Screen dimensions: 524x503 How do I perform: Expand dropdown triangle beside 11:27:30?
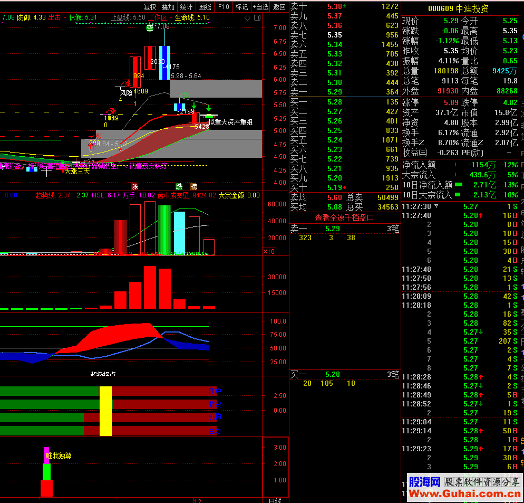436,206
